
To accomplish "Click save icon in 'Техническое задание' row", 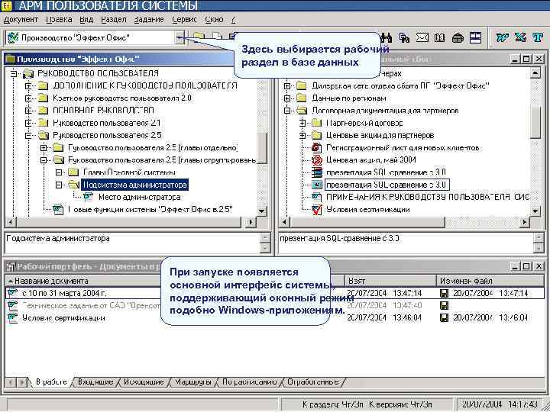I will click(444, 305).
